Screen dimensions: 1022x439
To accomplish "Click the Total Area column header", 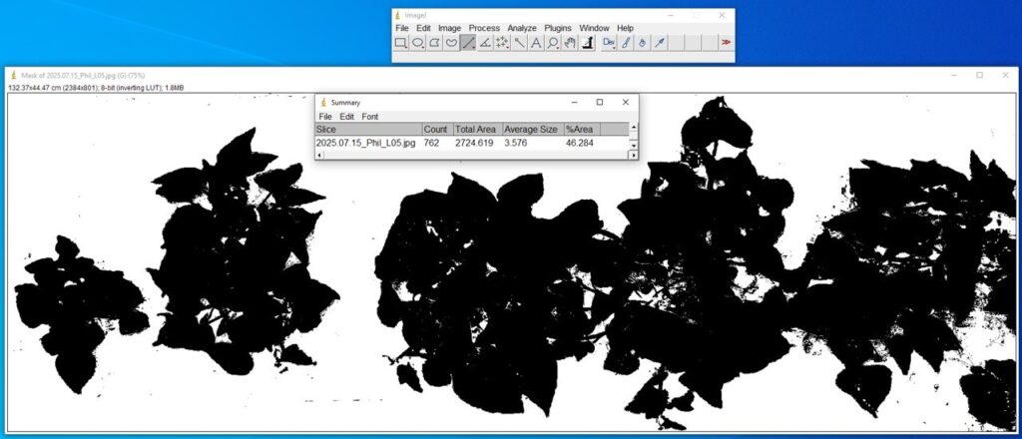I will click(478, 129).
